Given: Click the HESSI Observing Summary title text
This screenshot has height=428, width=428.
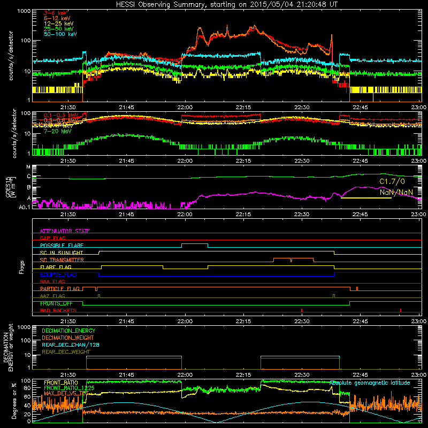Looking at the screenshot, I should point(226,5).
